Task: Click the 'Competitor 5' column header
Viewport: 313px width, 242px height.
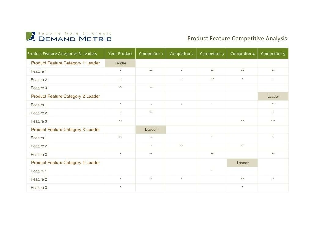Action: (x=273, y=53)
